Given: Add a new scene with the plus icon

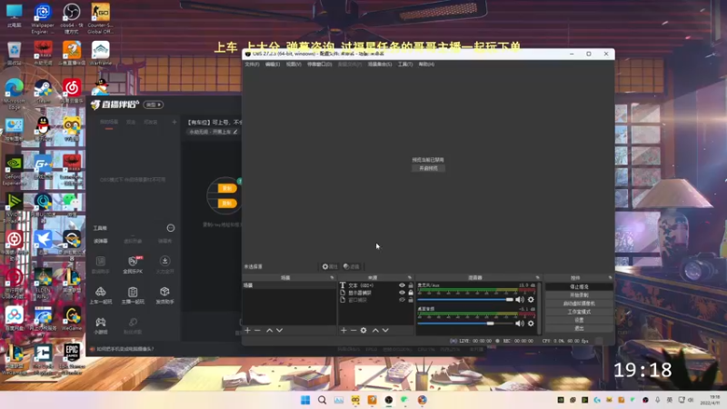Looking at the screenshot, I should coord(247,330).
